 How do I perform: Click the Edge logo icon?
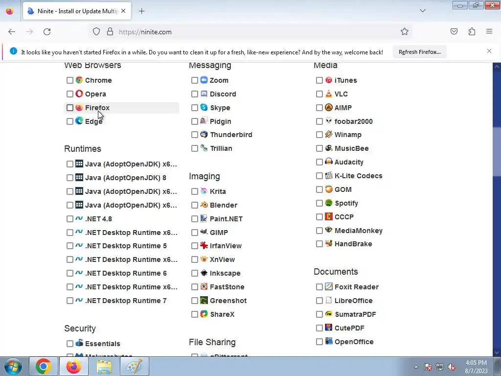[79, 121]
